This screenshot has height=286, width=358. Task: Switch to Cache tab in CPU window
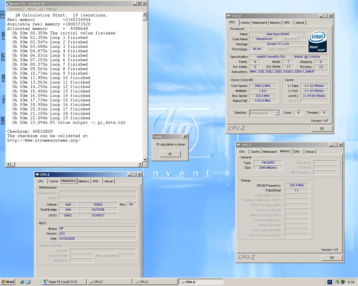pyautogui.click(x=245, y=23)
